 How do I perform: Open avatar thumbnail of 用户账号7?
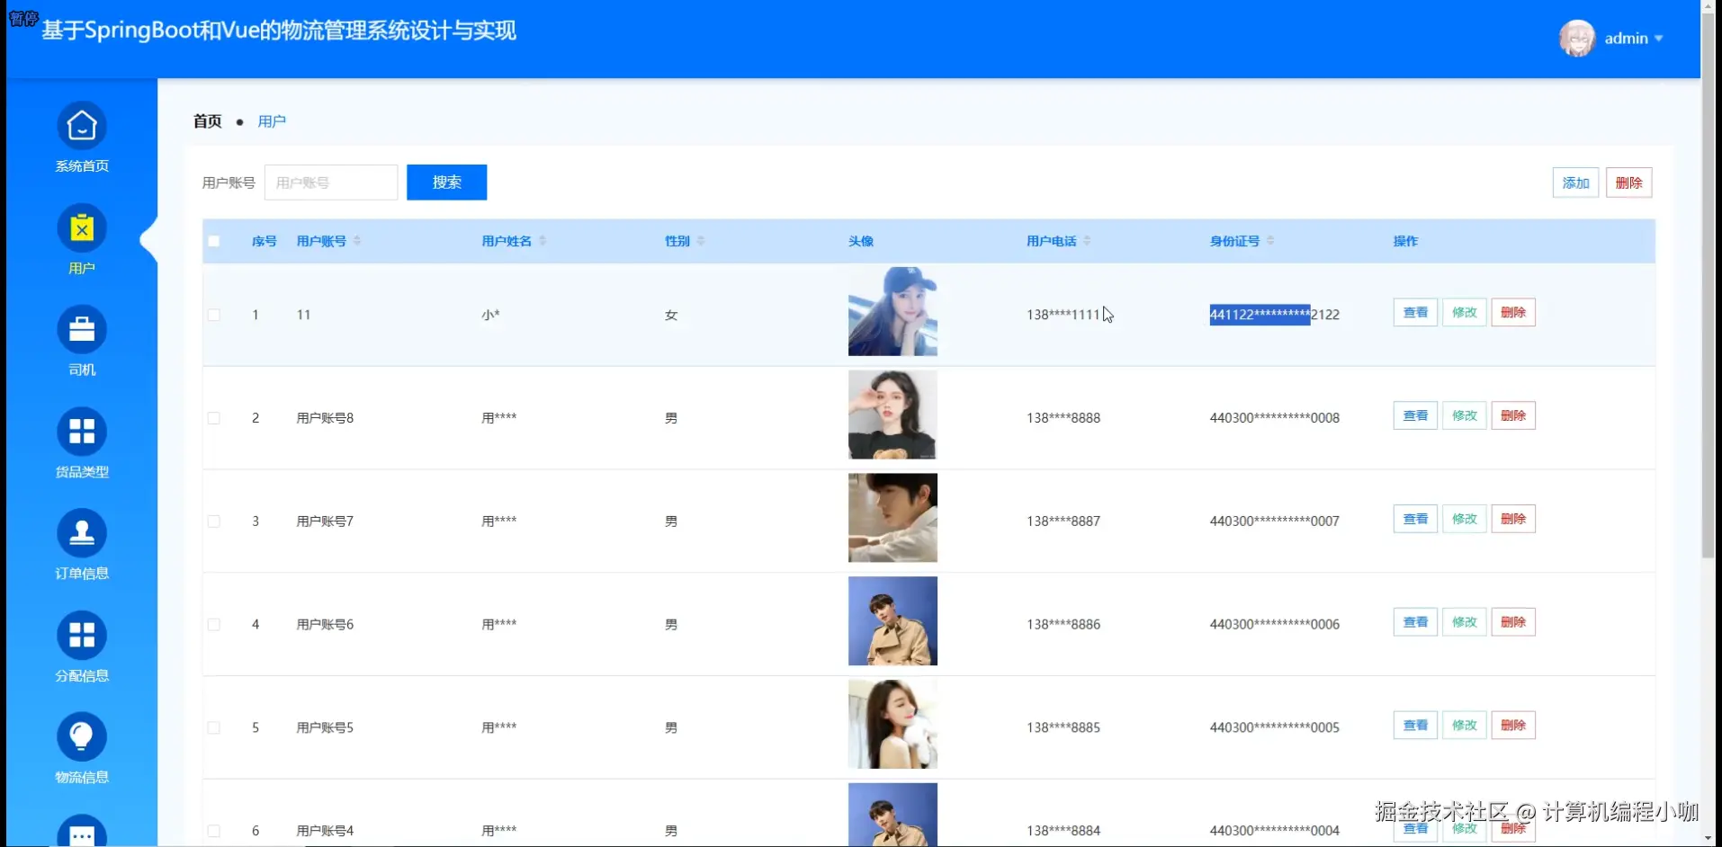pos(892,518)
